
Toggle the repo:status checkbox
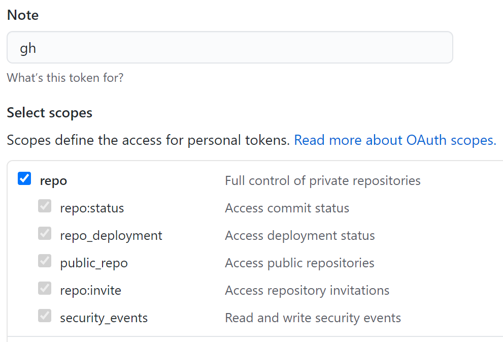(x=45, y=206)
